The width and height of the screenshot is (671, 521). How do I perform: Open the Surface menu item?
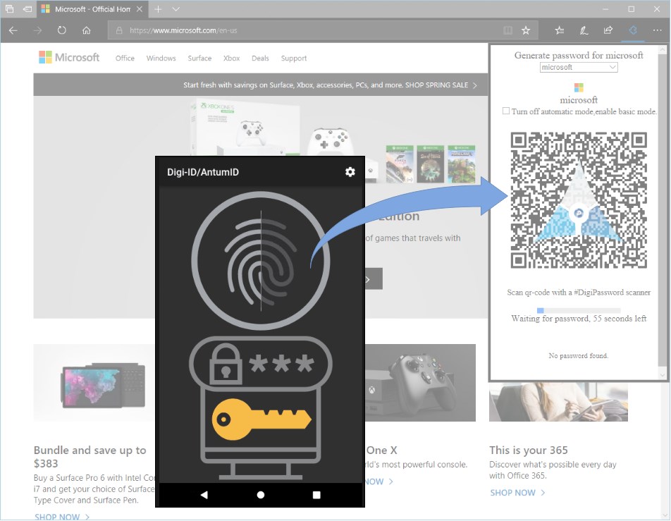[199, 59]
